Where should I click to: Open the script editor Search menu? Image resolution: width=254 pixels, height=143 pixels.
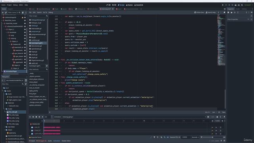[39, 12]
